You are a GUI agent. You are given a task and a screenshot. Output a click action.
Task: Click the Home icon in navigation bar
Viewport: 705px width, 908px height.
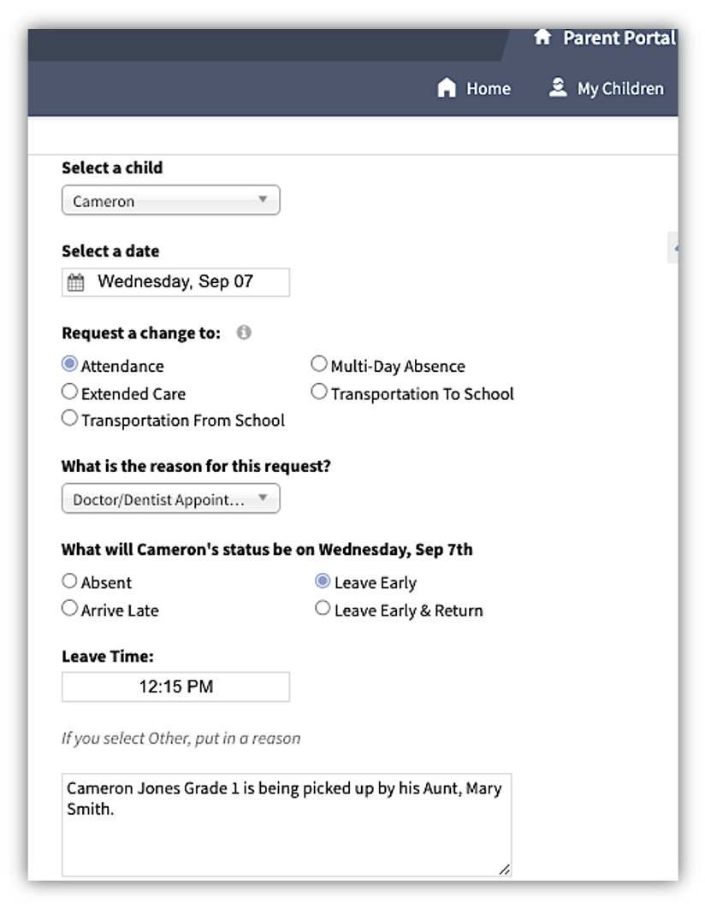(x=447, y=88)
